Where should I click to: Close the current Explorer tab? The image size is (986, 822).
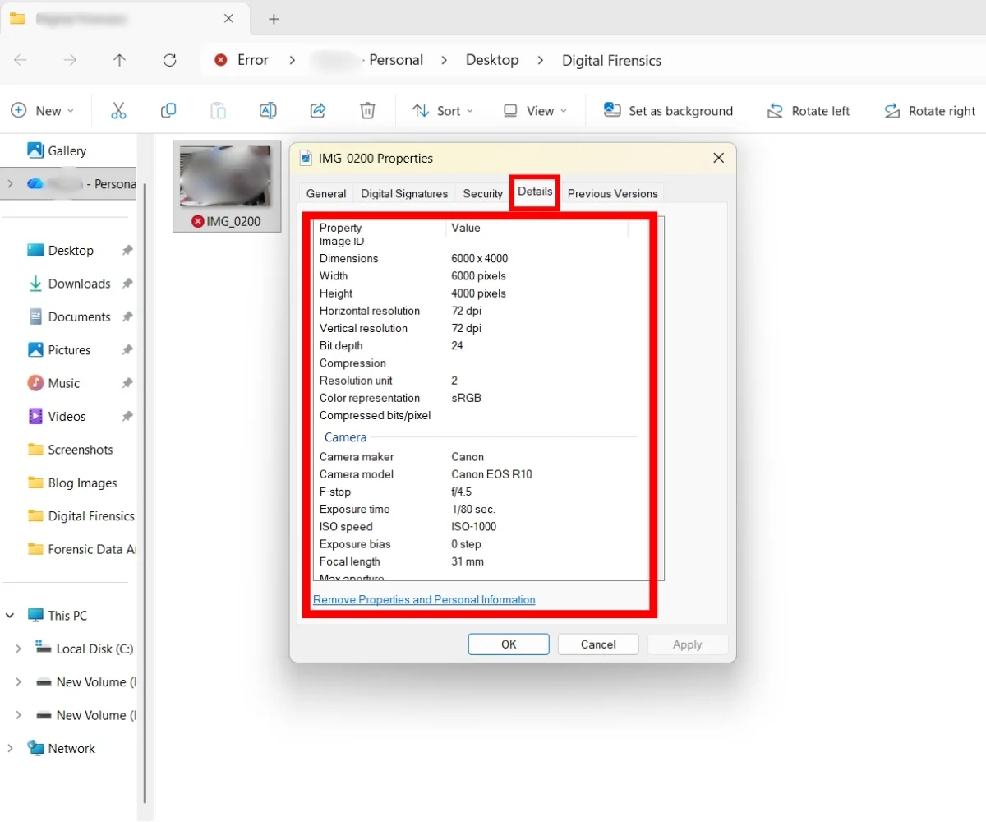pos(229,18)
